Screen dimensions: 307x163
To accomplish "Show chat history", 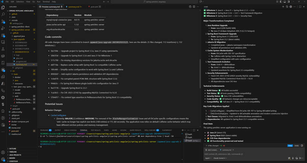I will [287, 7].
